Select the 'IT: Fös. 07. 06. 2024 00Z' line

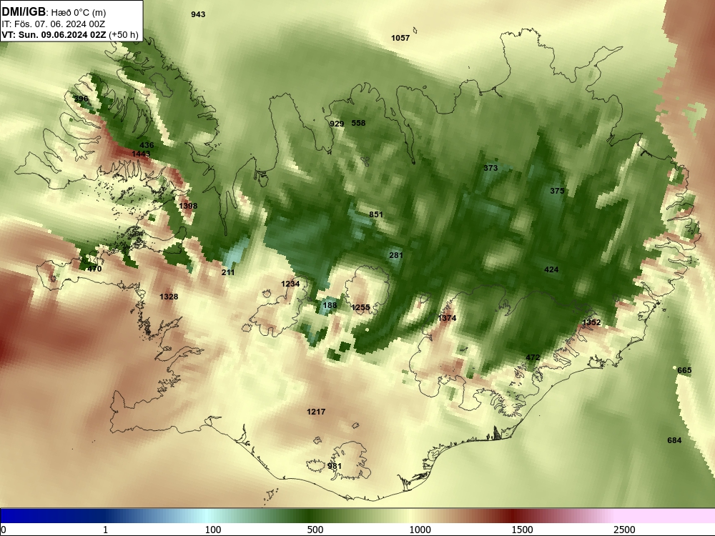(x=54, y=24)
